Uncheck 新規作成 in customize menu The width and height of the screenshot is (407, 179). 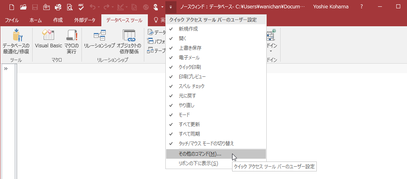(216, 29)
